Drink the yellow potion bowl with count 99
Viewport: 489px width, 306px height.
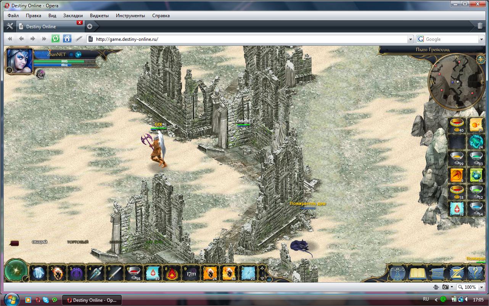click(457, 159)
